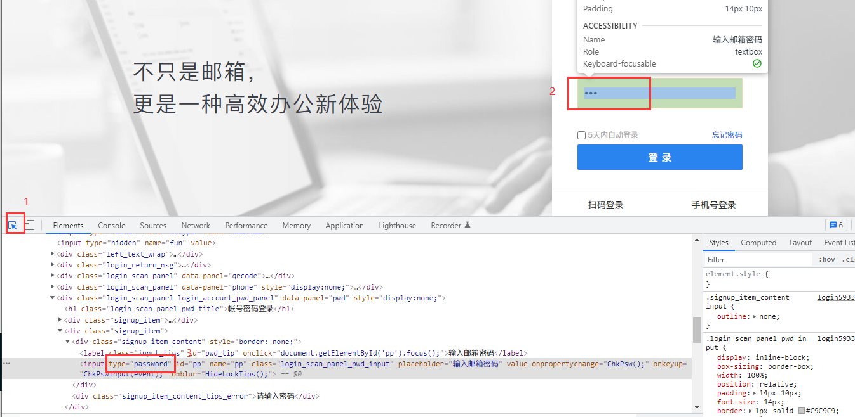Screen dimensions: 855x417
Task: Toggle the device toolbar icon
Action: [29, 225]
